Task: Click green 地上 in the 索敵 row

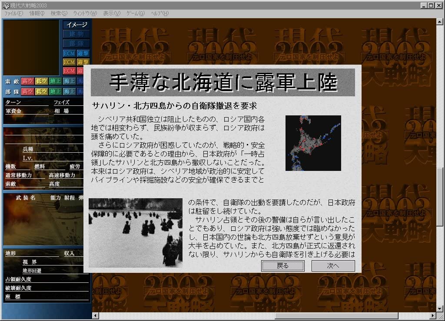Action: pos(55,81)
